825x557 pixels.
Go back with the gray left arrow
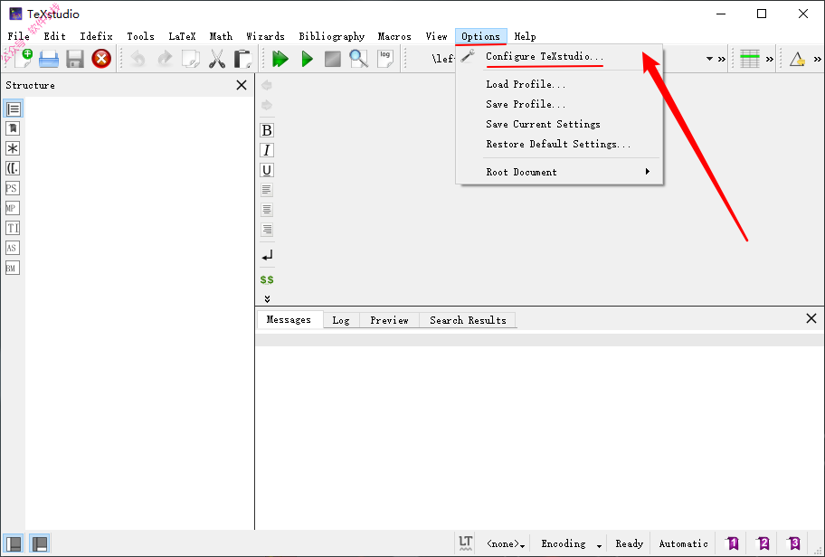[267, 85]
